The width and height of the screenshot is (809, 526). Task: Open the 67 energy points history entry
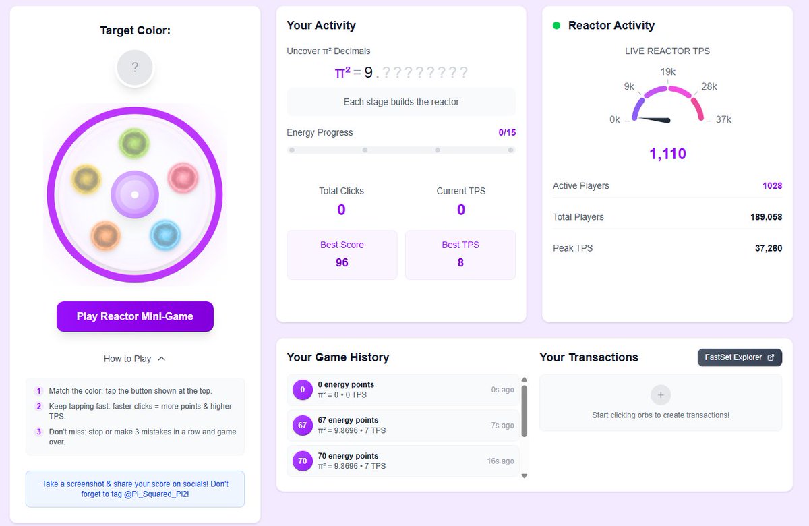pyautogui.click(x=403, y=426)
